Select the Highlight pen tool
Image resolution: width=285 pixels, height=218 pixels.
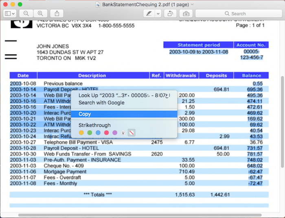coord(149,13)
